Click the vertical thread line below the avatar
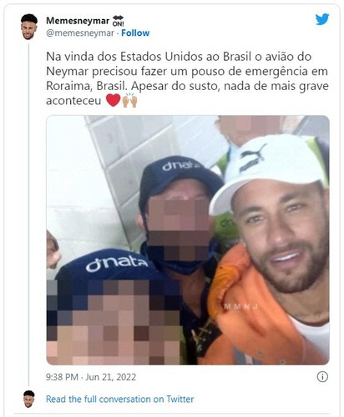 click(x=28, y=214)
